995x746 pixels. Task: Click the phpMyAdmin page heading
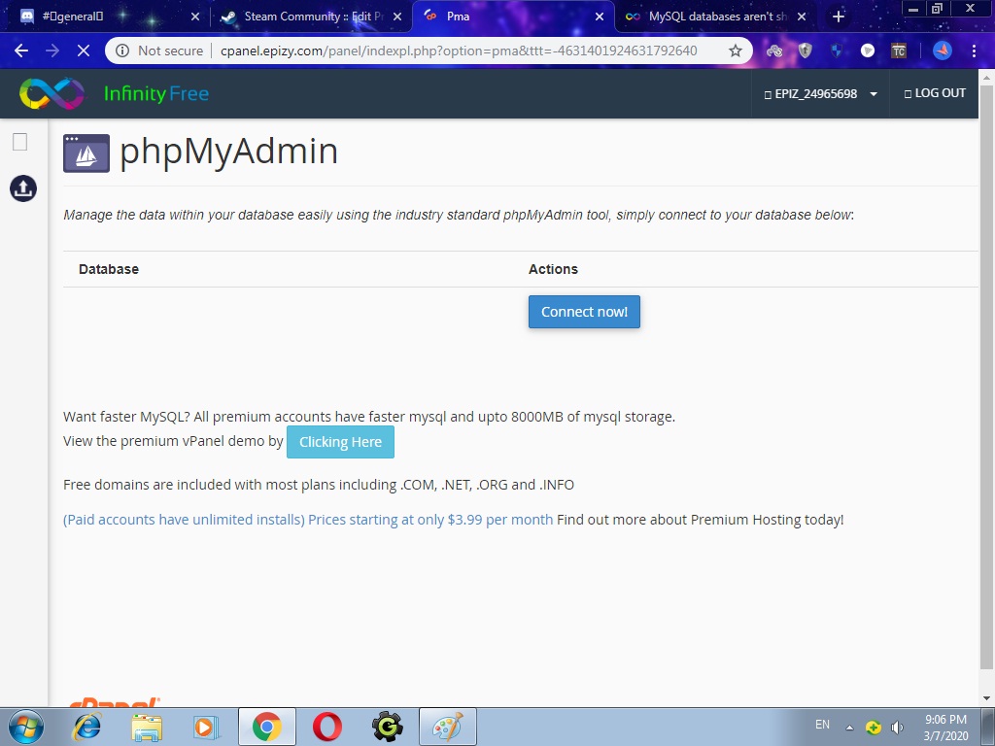tap(228, 153)
